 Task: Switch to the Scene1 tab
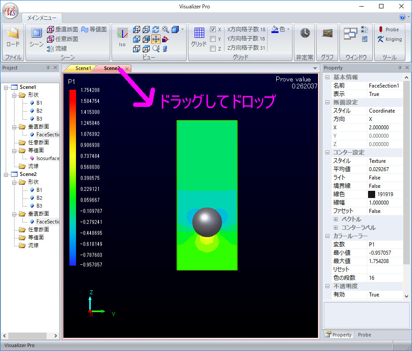coord(83,68)
